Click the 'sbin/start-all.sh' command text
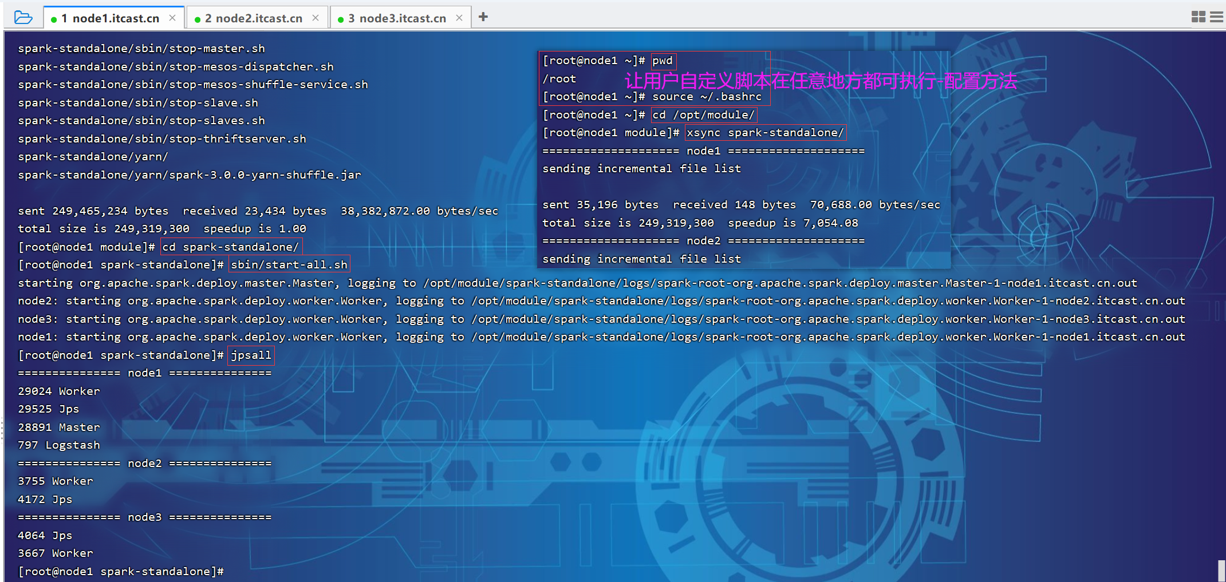Viewport: 1226px width, 582px height. 289,265
